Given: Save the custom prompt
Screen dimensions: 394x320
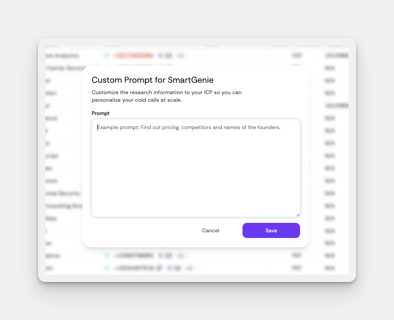Looking at the screenshot, I should click(271, 230).
